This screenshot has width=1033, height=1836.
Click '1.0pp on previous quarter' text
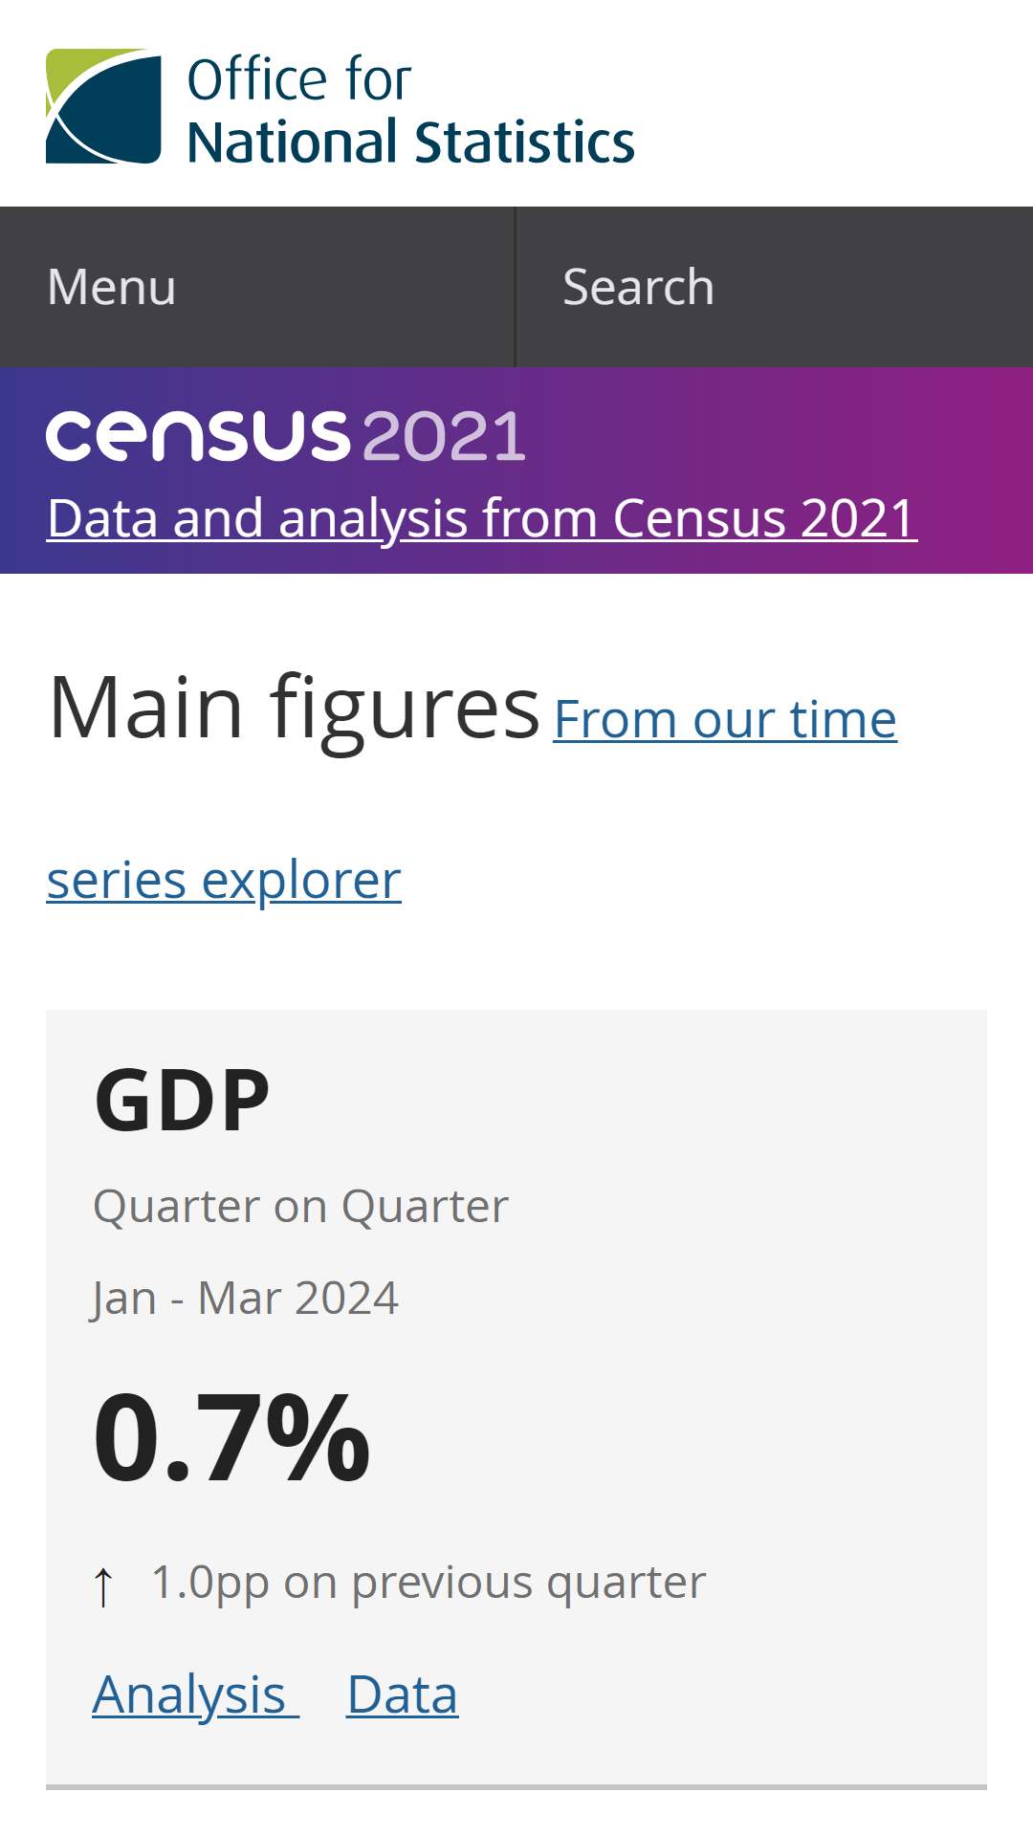tap(429, 1583)
